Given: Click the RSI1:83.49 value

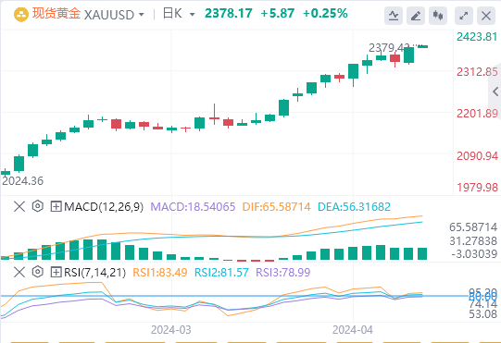Looking at the screenshot, I should point(160,273).
